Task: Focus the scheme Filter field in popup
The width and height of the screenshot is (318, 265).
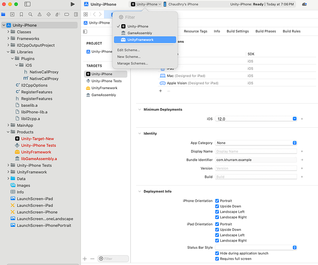Action: (x=145, y=17)
